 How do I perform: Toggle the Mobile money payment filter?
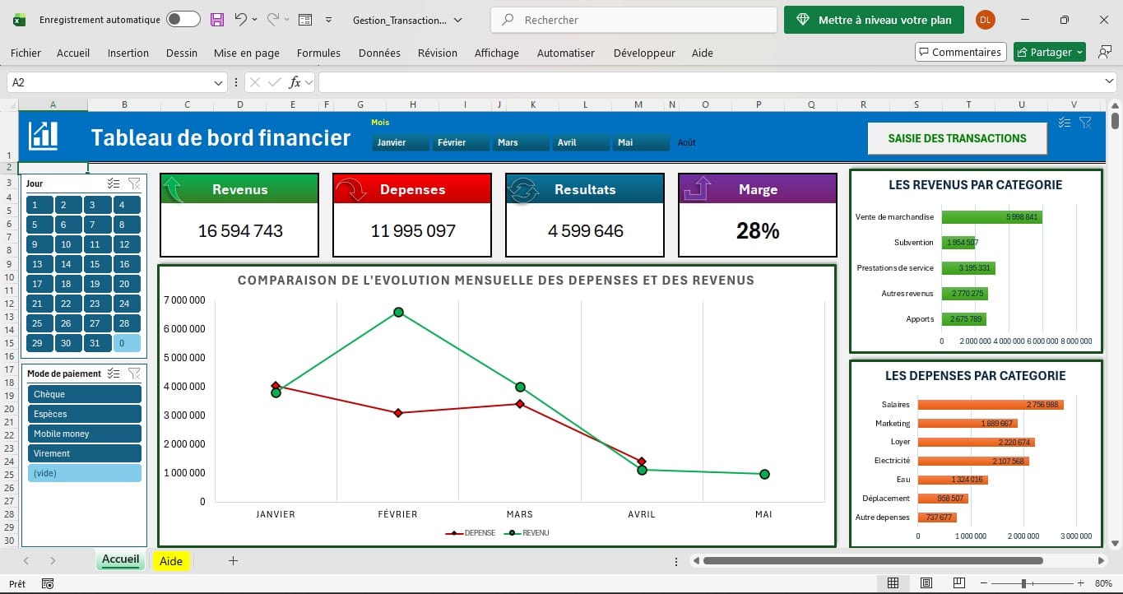coord(84,434)
